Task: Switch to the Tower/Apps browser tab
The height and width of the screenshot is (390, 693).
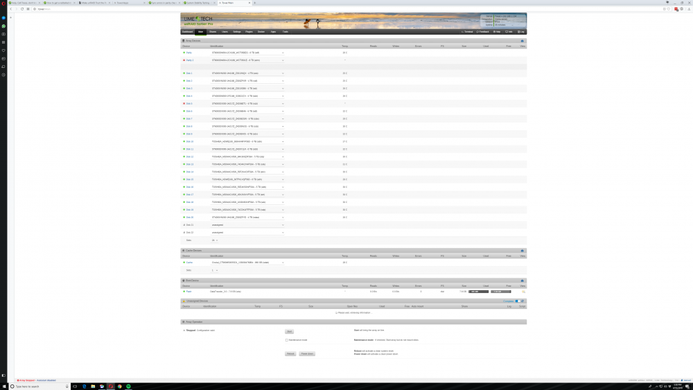Action: pyautogui.click(x=129, y=3)
